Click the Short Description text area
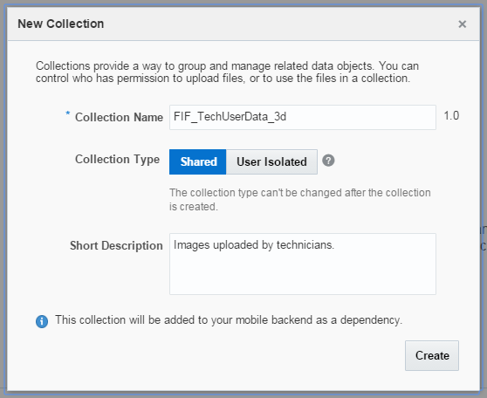 pos(303,264)
